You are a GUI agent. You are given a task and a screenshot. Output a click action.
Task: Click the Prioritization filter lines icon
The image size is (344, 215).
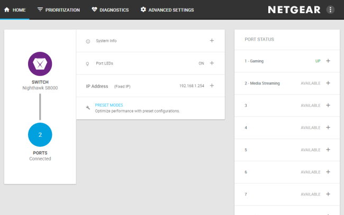click(40, 10)
